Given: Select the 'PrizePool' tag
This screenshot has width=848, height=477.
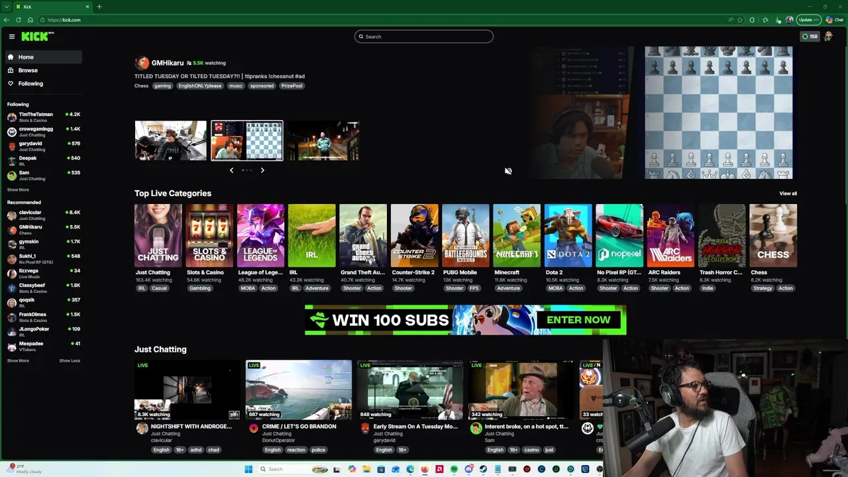Looking at the screenshot, I should coord(291,86).
